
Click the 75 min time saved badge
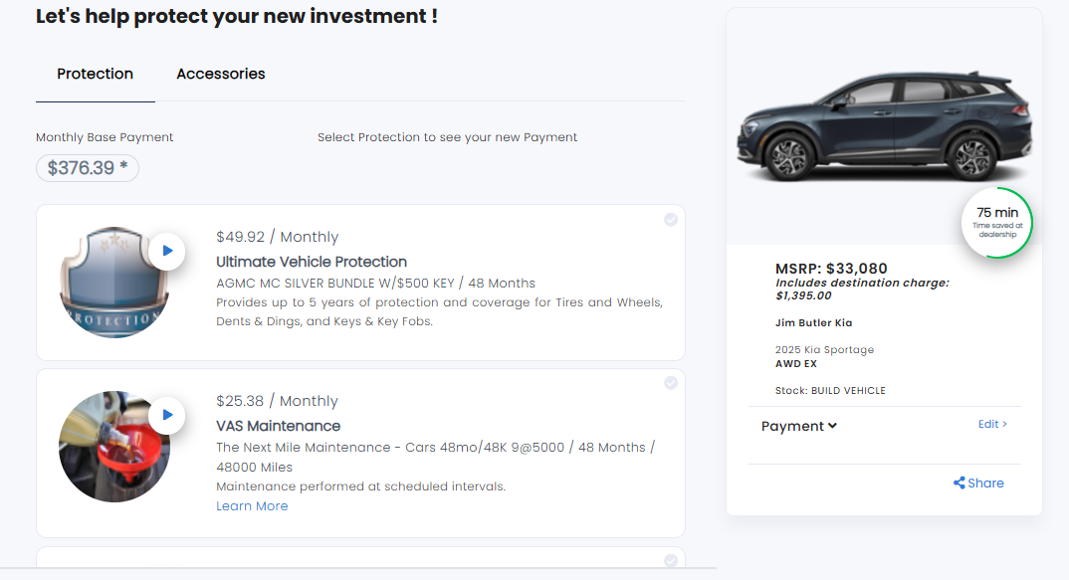pos(996,222)
